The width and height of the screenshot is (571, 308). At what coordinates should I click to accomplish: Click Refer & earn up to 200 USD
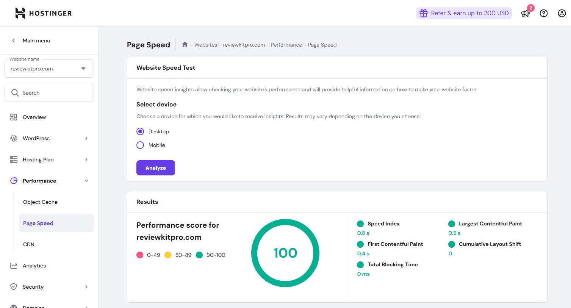click(x=464, y=13)
